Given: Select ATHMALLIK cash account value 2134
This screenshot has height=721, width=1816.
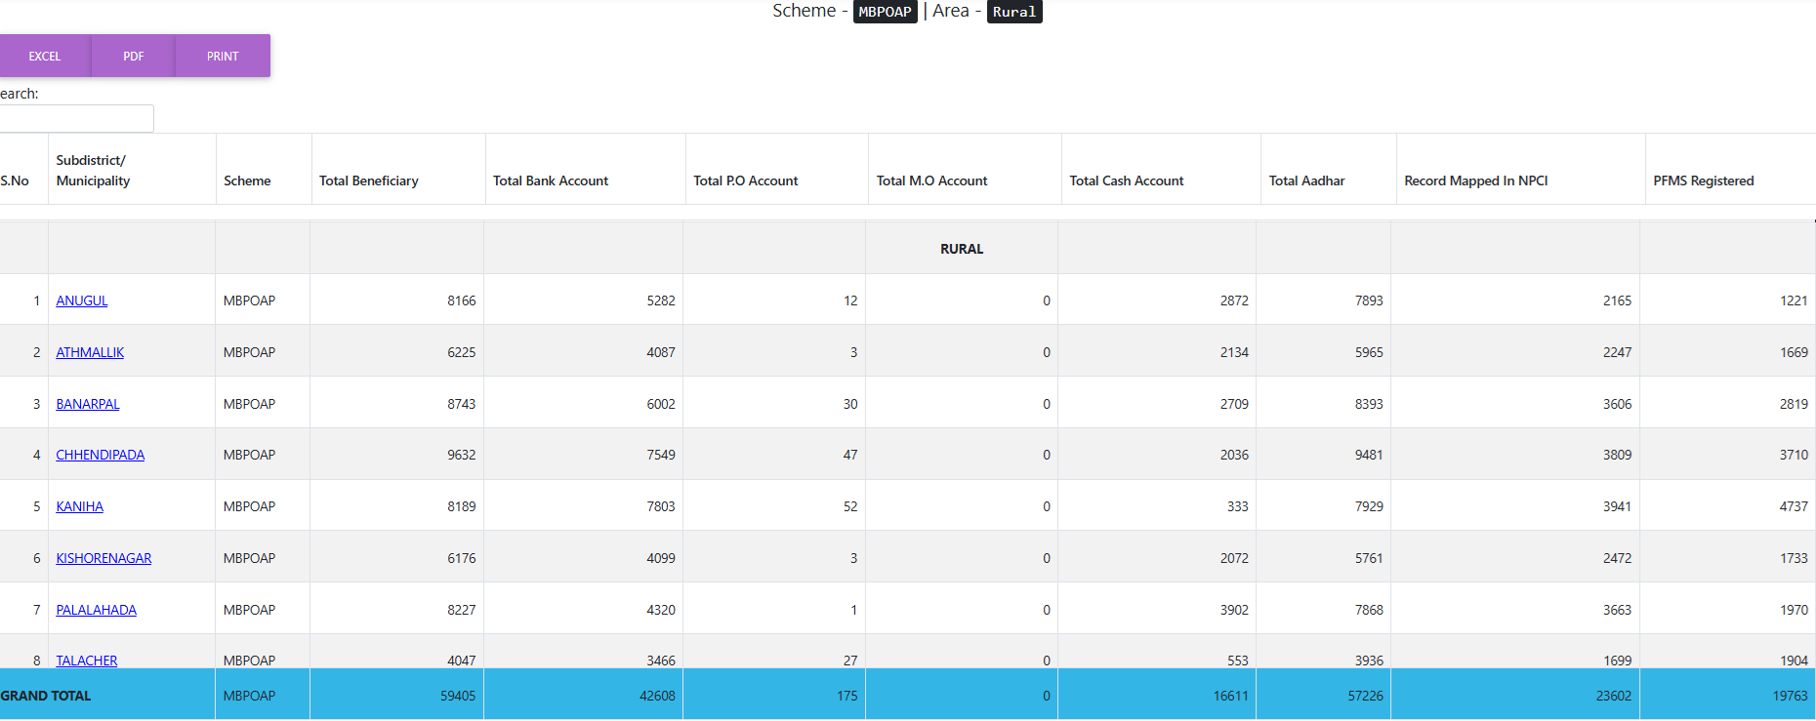Looking at the screenshot, I should click(1234, 352).
